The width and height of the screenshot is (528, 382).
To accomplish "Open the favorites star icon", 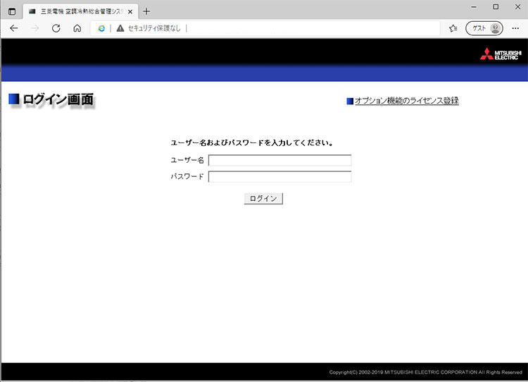I will pos(453,28).
